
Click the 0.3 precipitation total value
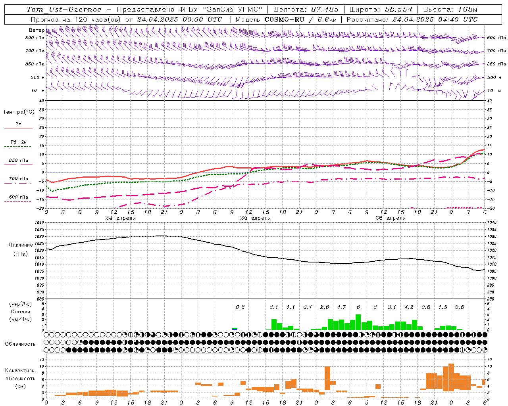click(x=240, y=307)
